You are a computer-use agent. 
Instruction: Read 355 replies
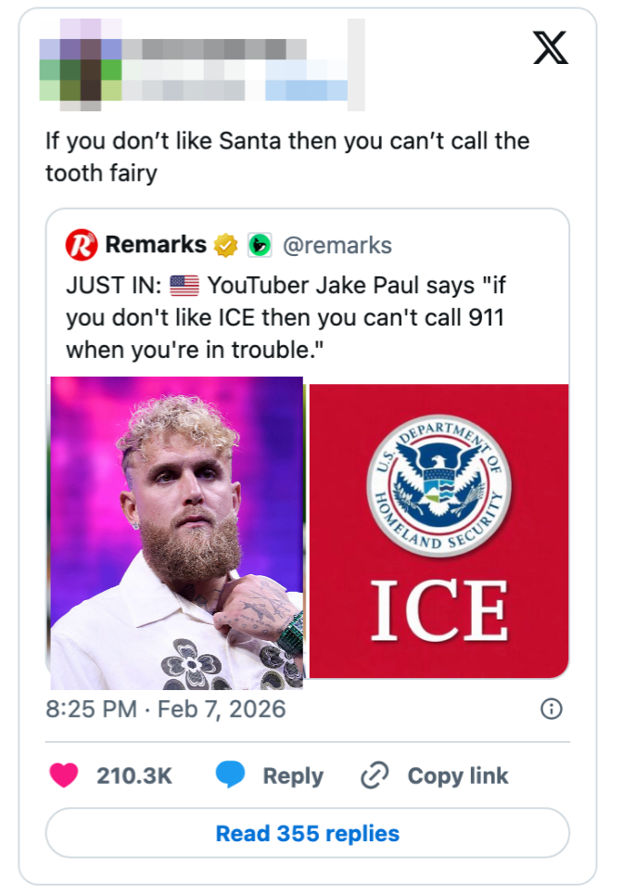[307, 833]
